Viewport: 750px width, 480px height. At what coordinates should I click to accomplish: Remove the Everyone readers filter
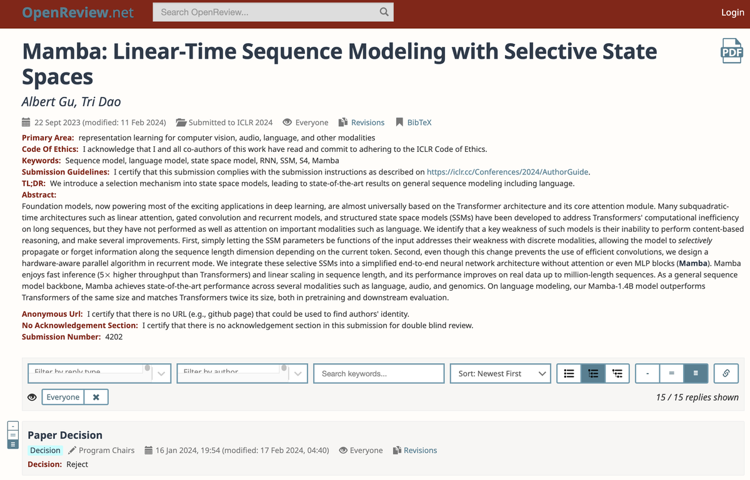coord(96,397)
